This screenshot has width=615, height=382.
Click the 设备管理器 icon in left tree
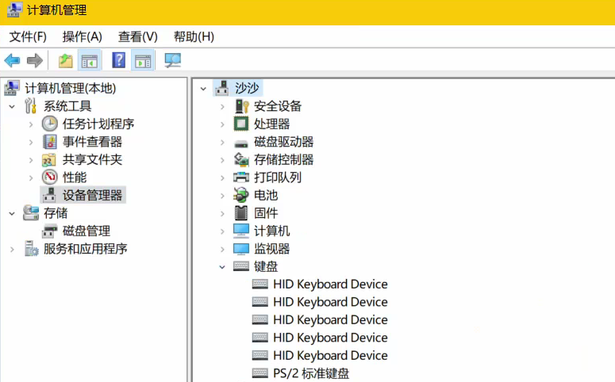click(x=49, y=195)
